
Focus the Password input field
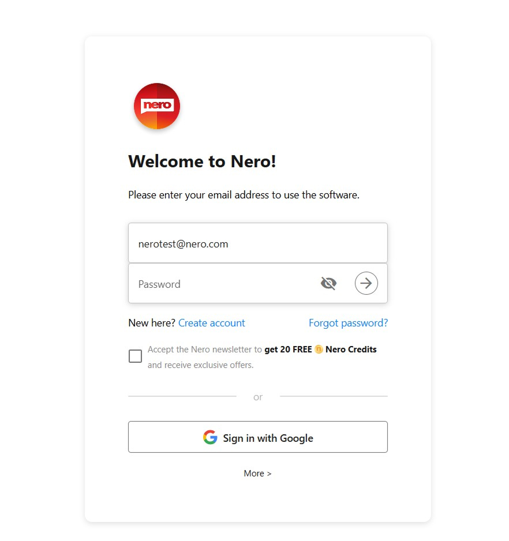pos(221,283)
